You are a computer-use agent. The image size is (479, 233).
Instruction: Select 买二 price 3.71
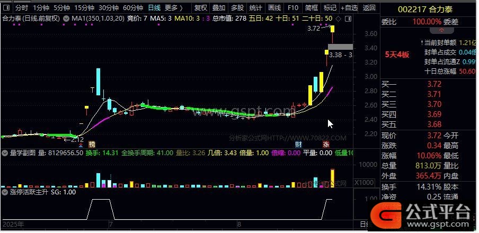(x=434, y=94)
